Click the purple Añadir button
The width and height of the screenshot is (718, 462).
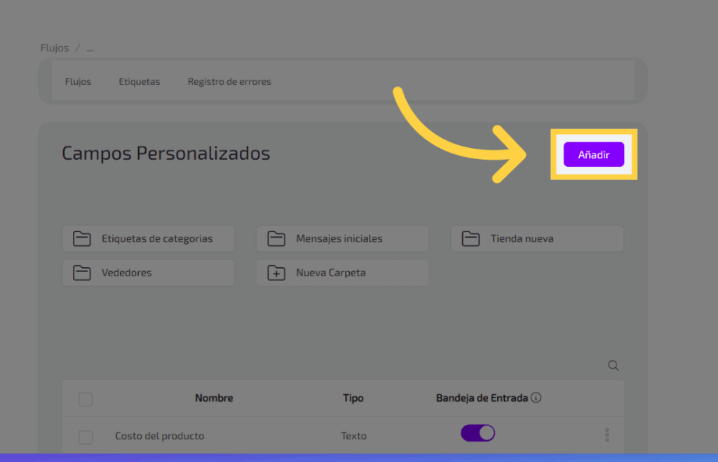coord(593,154)
